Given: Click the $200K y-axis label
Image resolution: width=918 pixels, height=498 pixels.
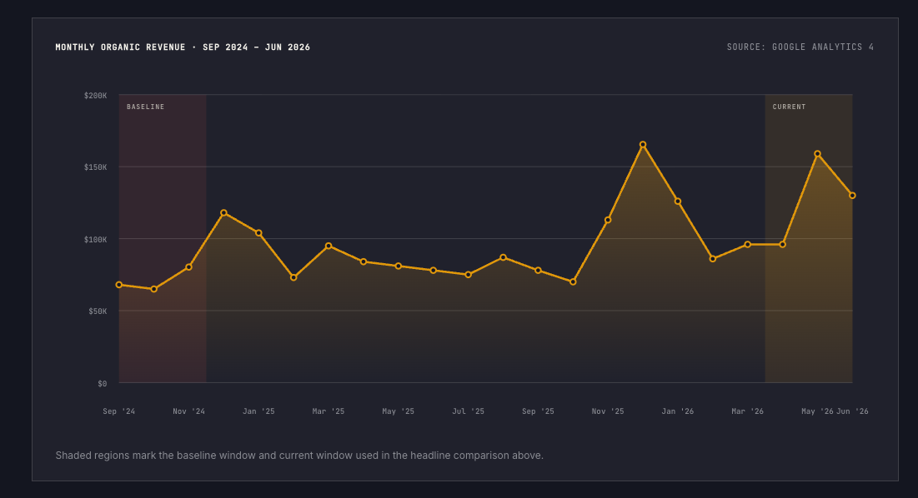Looking at the screenshot, I should [x=95, y=95].
